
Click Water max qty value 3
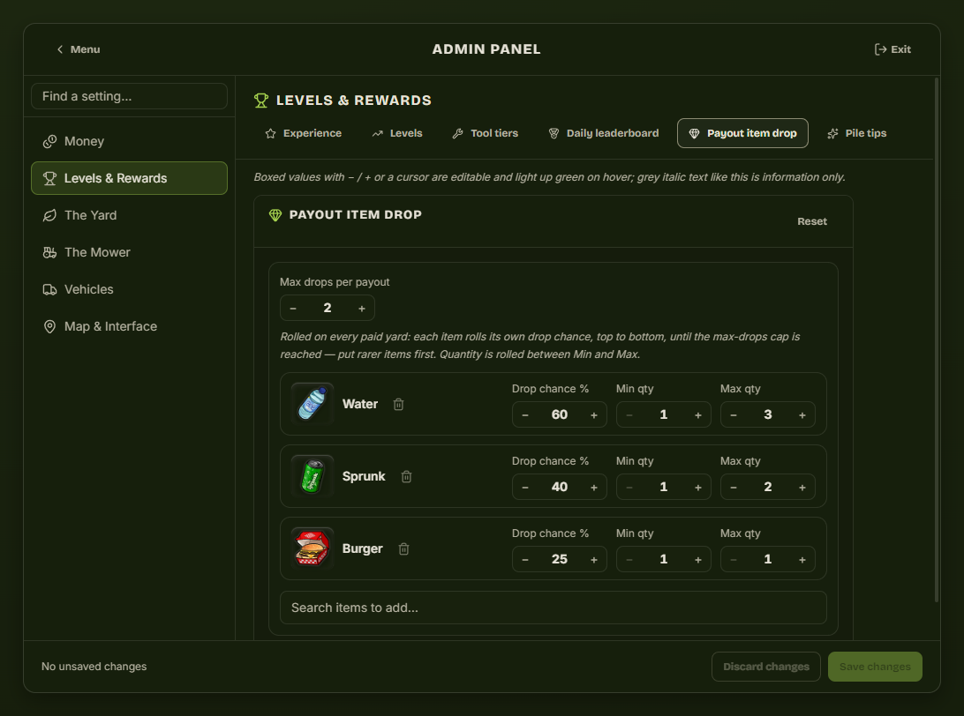(x=768, y=415)
